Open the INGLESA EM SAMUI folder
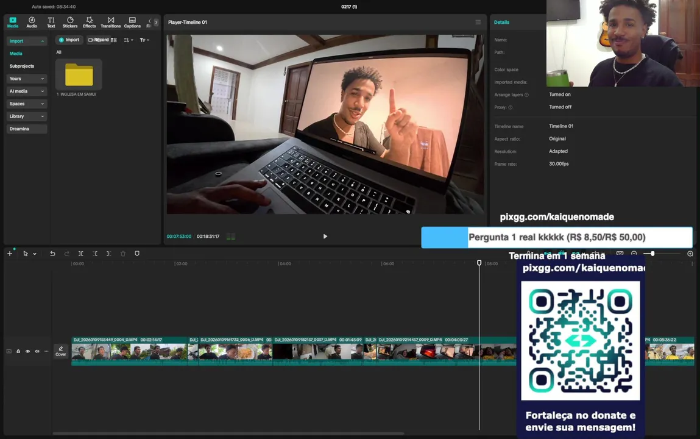 click(x=79, y=74)
